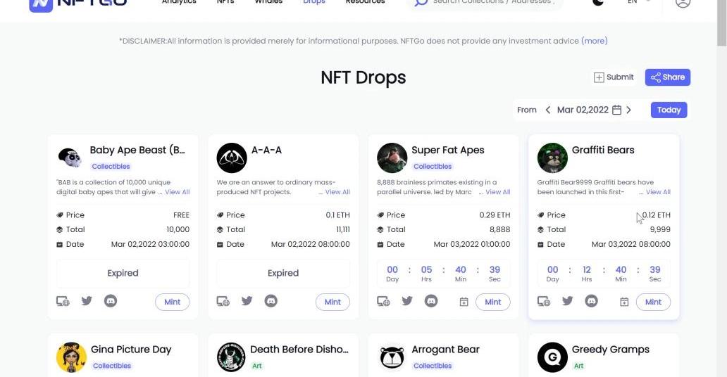Screen dimensions: 727x377
Task: Open Twitter icon on Graffiti Bears card
Action: pos(568,301)
